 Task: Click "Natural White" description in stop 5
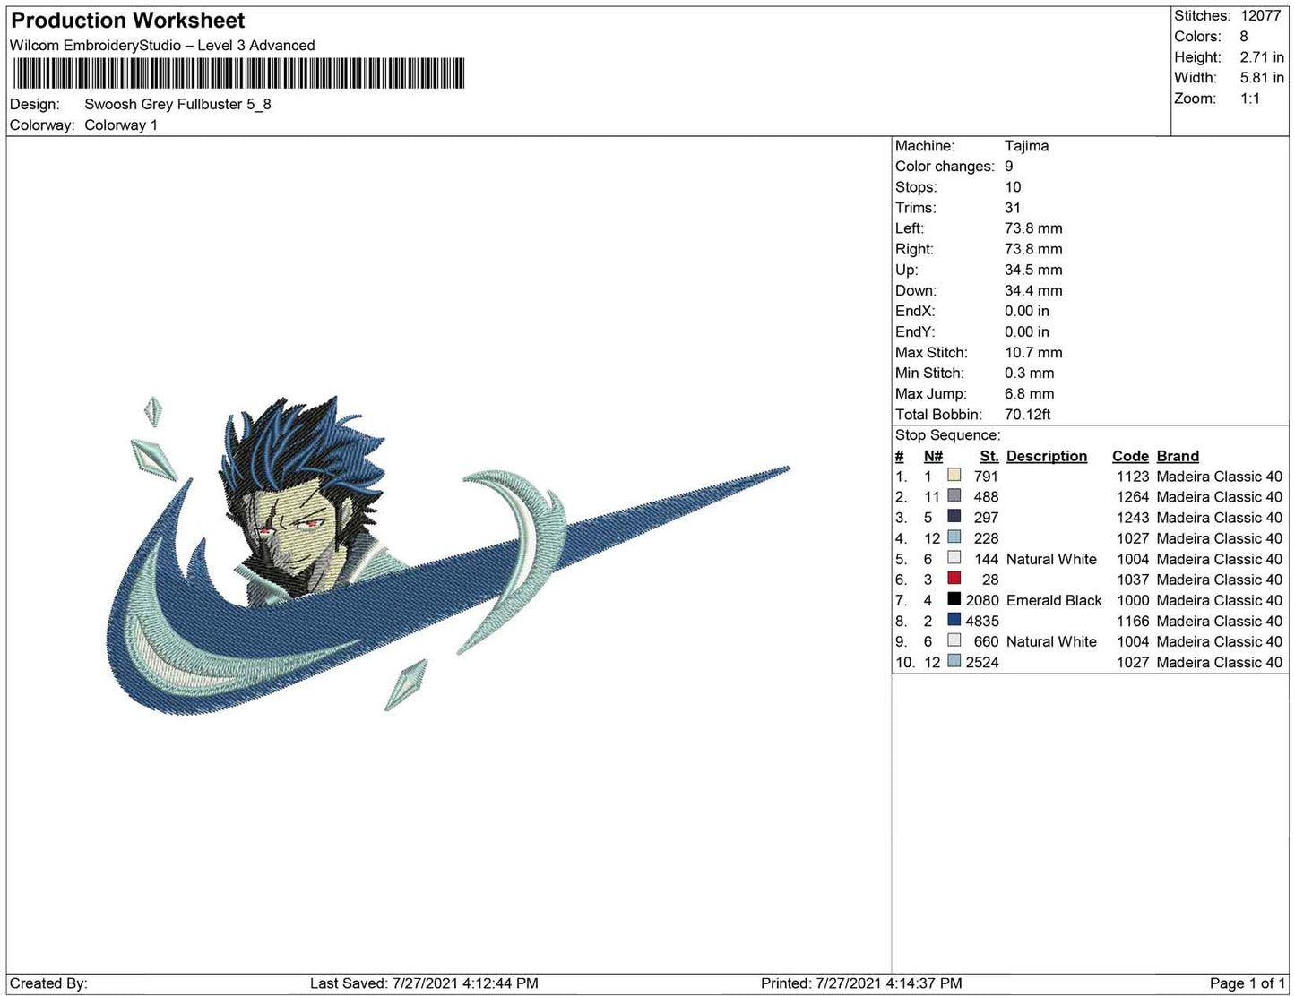[x=1051, y=559]
